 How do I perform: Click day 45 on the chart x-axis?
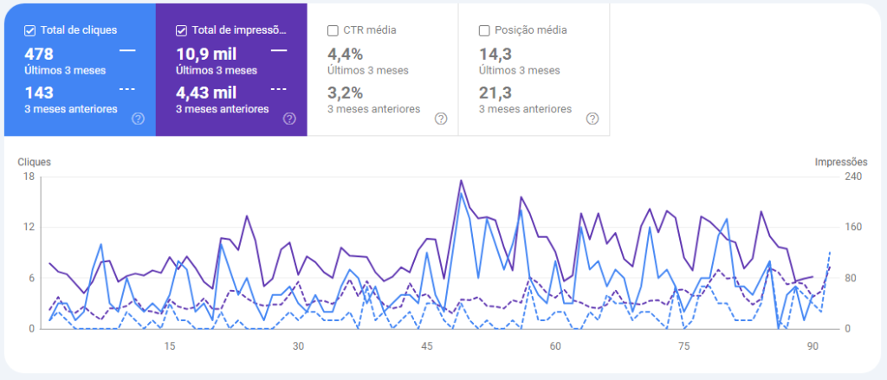427,346
